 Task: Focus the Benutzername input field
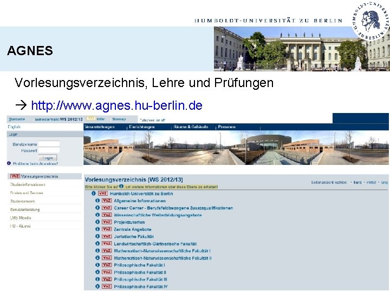pos(49,144)
